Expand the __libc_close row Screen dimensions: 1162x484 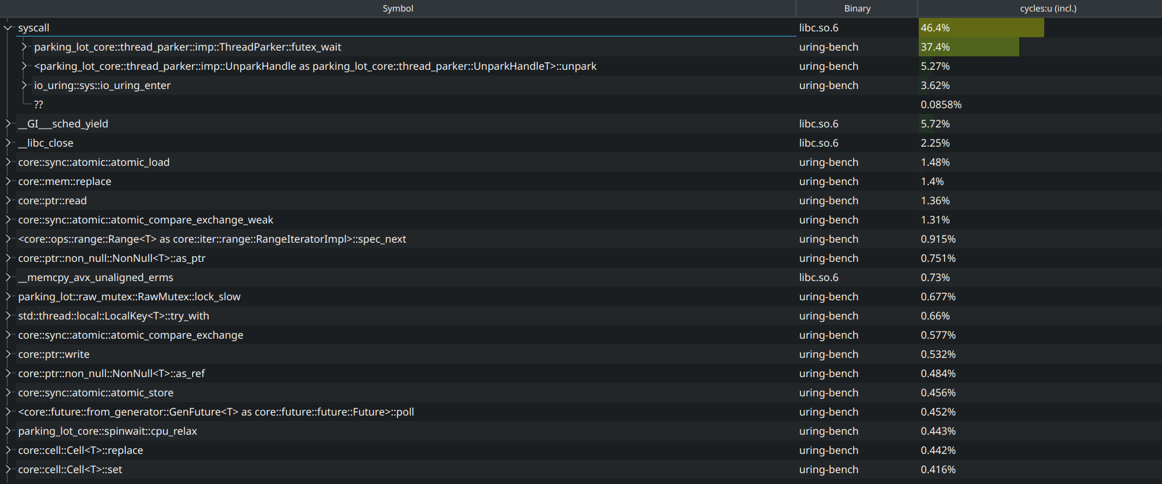(8, 143)
